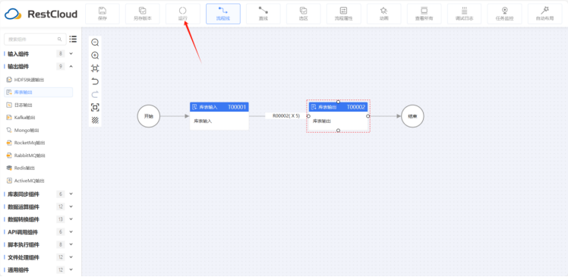Click the count badge 13 beside 数据转换组件
568x277 pixels.
[61, 219]
